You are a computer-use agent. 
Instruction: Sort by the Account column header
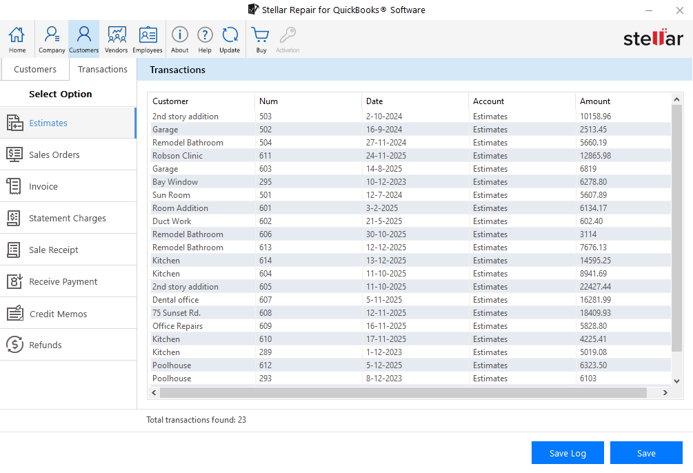tap(523, 101)
